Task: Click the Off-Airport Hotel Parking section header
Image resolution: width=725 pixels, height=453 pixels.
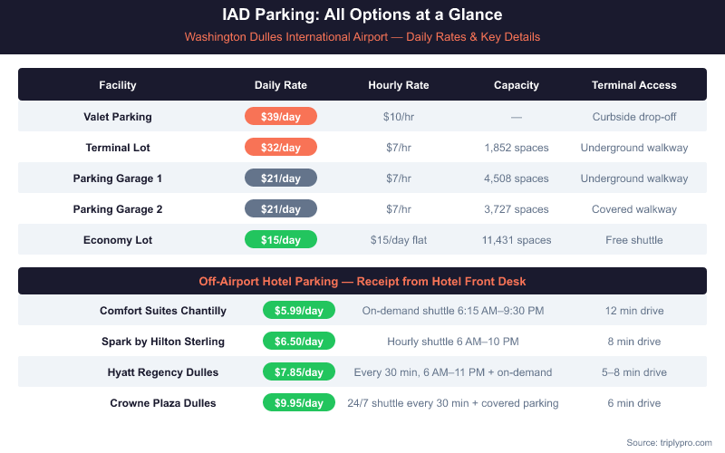Action: click(362, 282)
